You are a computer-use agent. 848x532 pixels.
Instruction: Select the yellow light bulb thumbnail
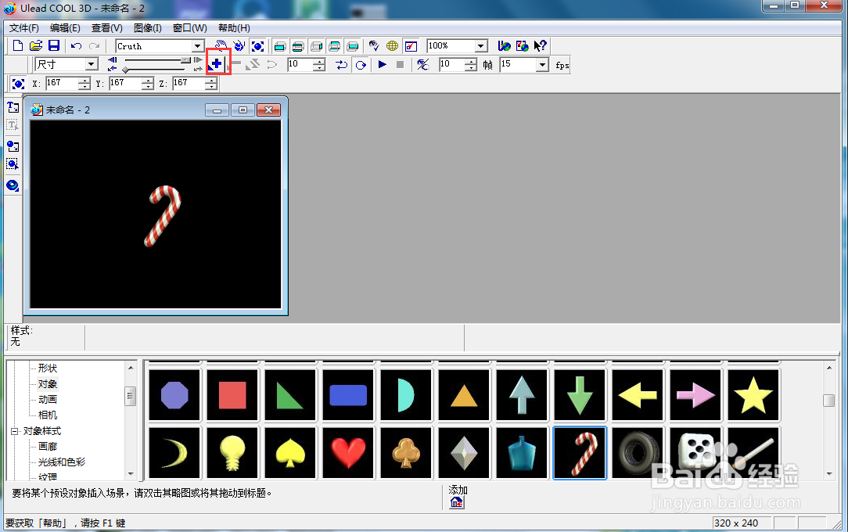click(232, 452)
